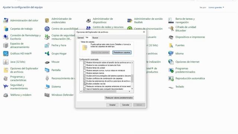
Task: Click the Cancelar button
Action: coord(126,105)
